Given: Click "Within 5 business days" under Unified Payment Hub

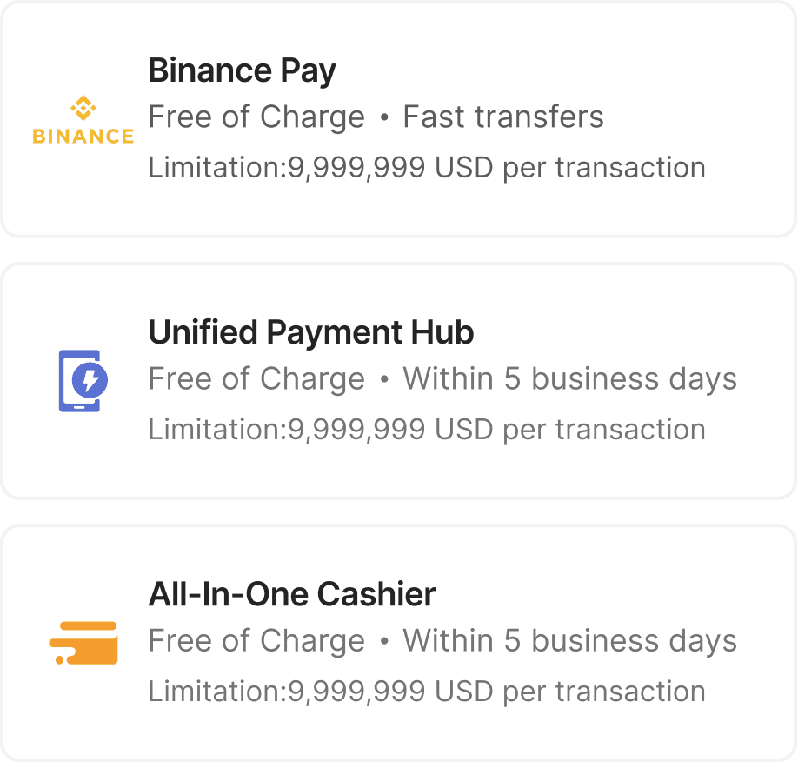Looking at the screenshot, I should [569, 379].
